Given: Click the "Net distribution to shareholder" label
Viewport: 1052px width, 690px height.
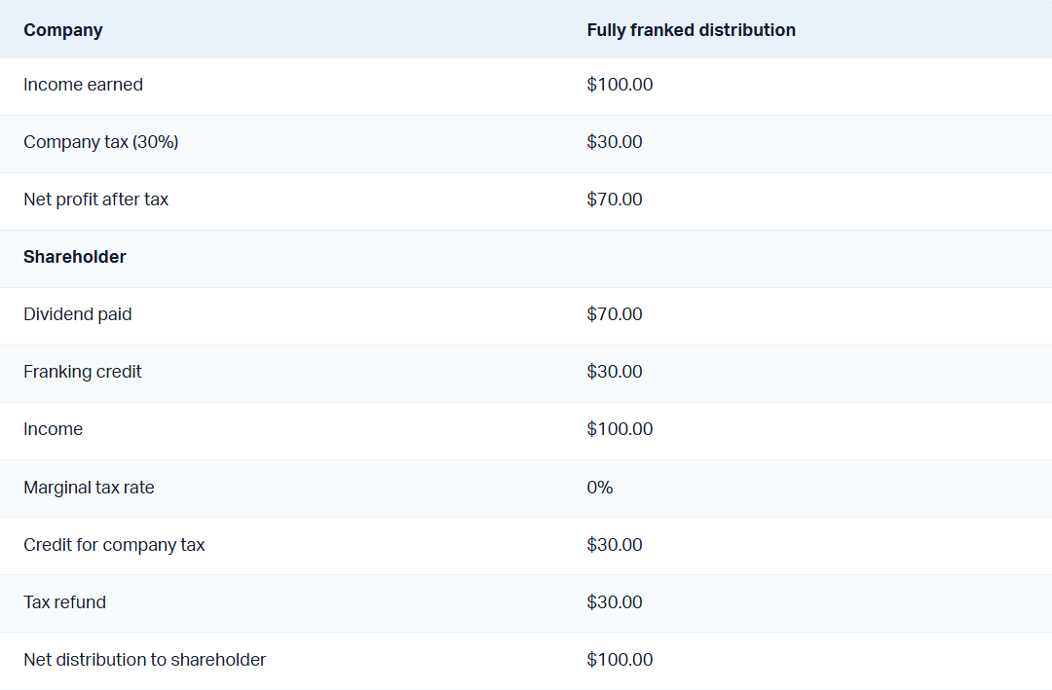Looking at the screenshot, I should pos(144,660).
